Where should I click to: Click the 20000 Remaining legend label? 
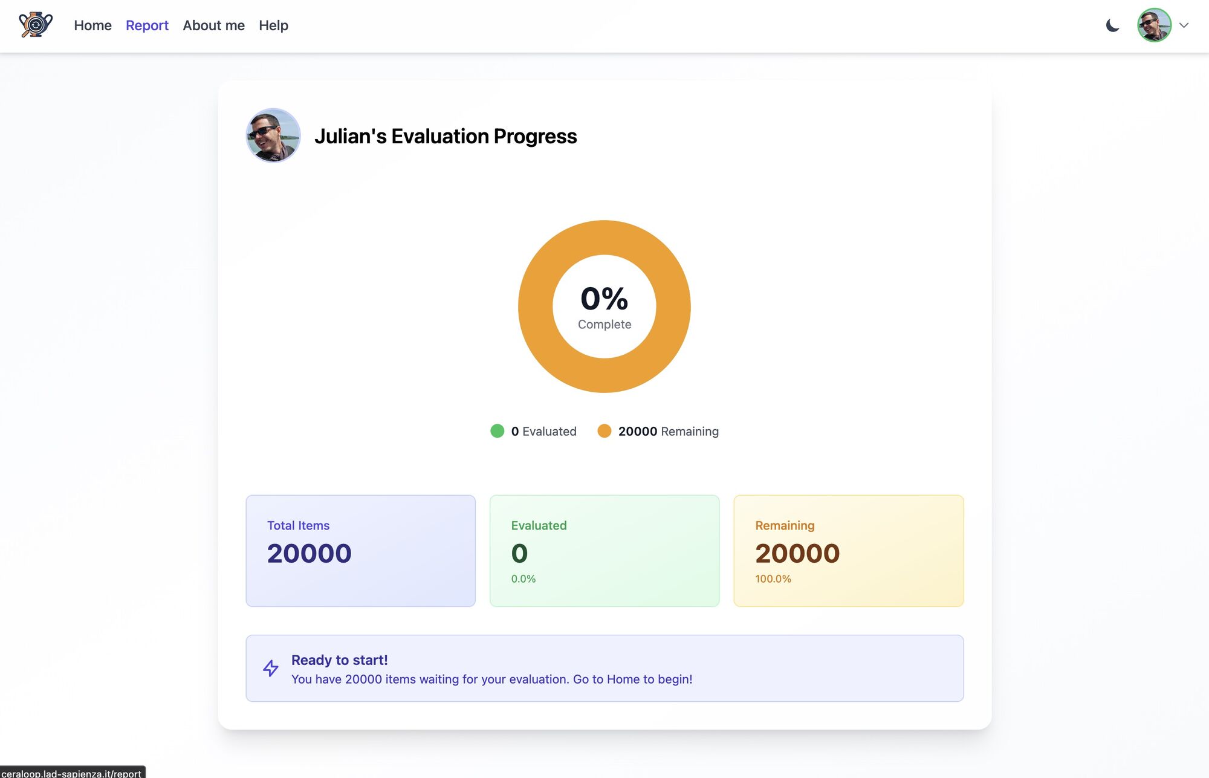tap(668, 431)
